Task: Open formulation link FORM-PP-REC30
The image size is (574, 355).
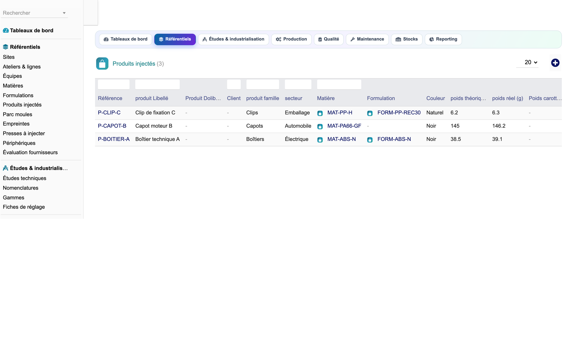Action: (399, 113)
